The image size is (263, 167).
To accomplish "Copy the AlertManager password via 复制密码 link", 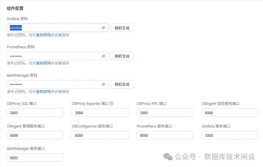I will [x=43, y=92].
